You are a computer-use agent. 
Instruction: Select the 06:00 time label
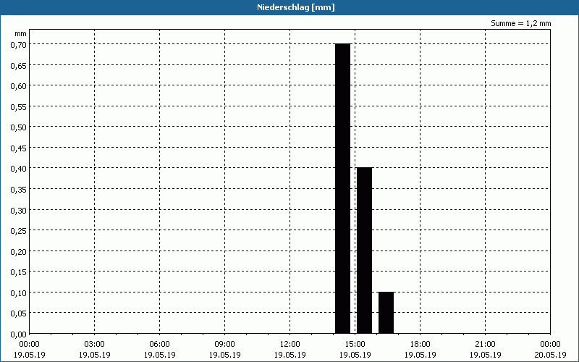pos(159,344)
